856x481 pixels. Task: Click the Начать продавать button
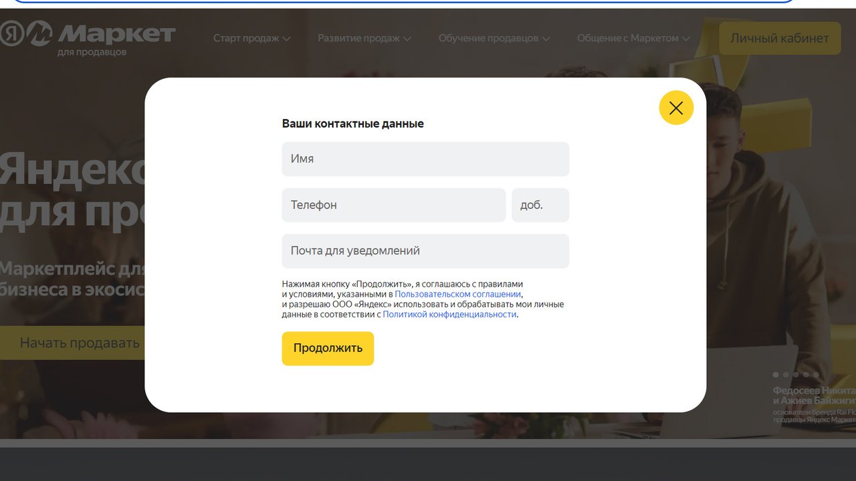point(73,343)
